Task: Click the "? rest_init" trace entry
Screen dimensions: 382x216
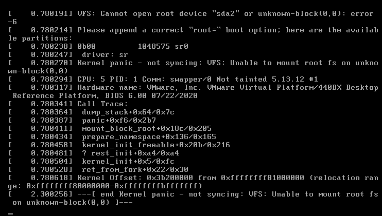Action: tap(130, 153)
